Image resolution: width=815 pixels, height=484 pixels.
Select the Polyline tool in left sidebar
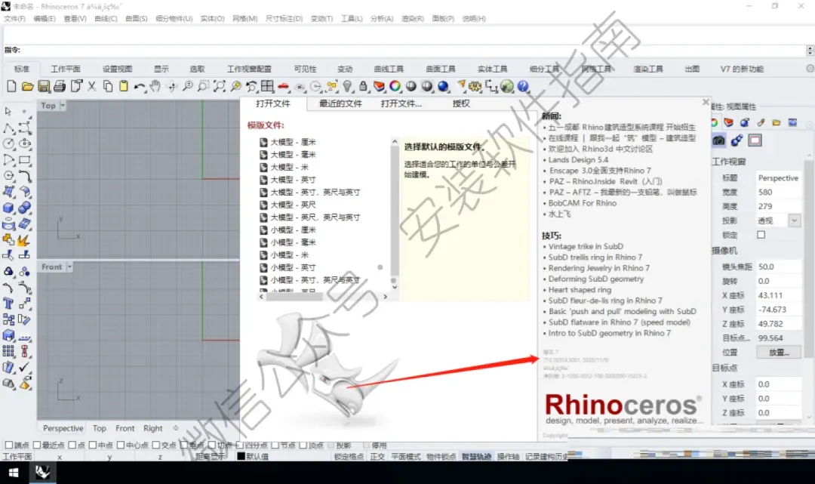point(8,128)
